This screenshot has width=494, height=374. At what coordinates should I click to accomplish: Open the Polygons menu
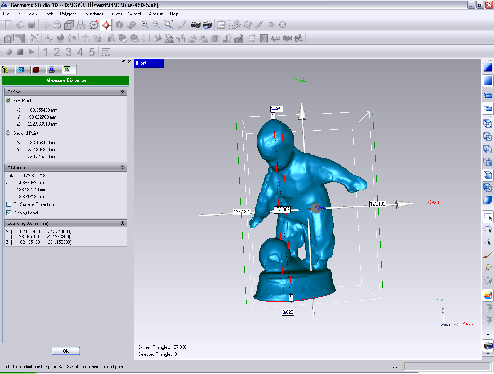point(68,14)
